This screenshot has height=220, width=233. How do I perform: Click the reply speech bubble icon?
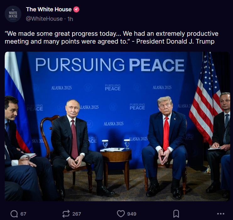click(14, 214)
